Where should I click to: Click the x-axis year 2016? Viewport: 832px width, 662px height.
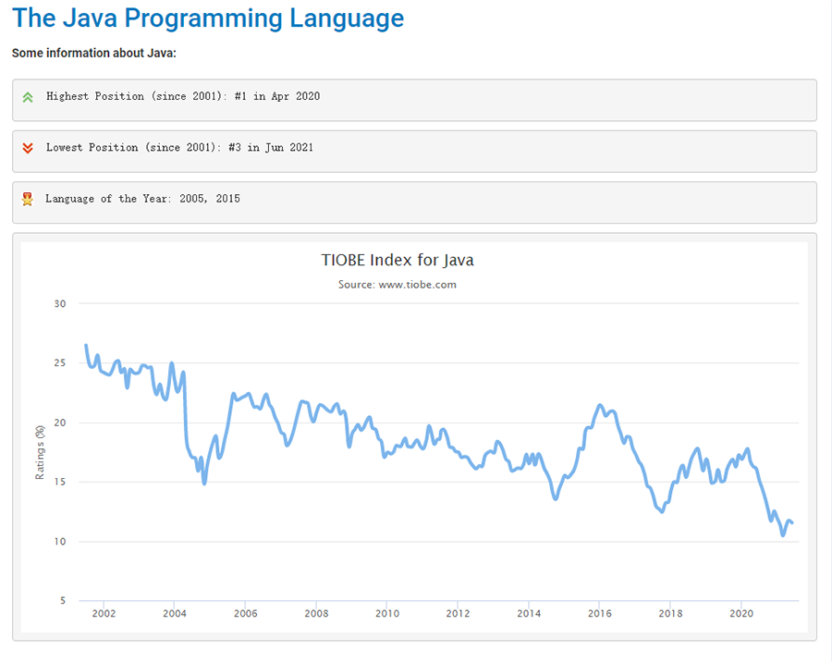coord(600,614)
